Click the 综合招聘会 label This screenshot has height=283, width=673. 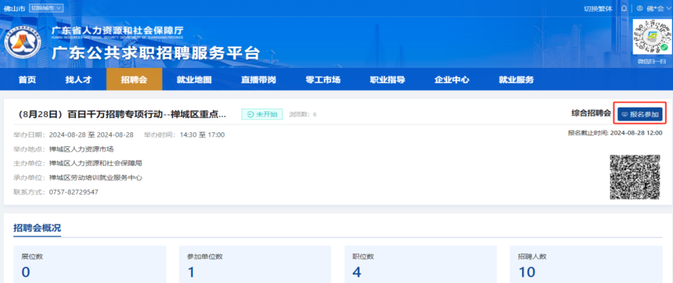click(591, 114)
